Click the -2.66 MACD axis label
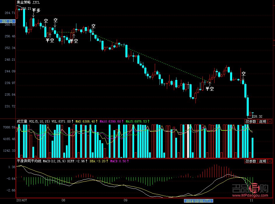This screenshot has width=275, height=204. 11,190
